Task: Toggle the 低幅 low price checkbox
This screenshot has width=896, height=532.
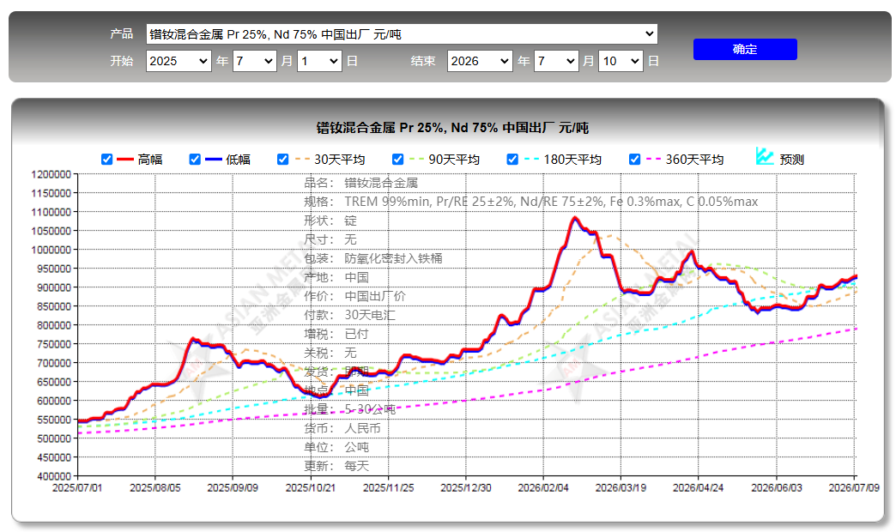Action: tap(195, 160)
